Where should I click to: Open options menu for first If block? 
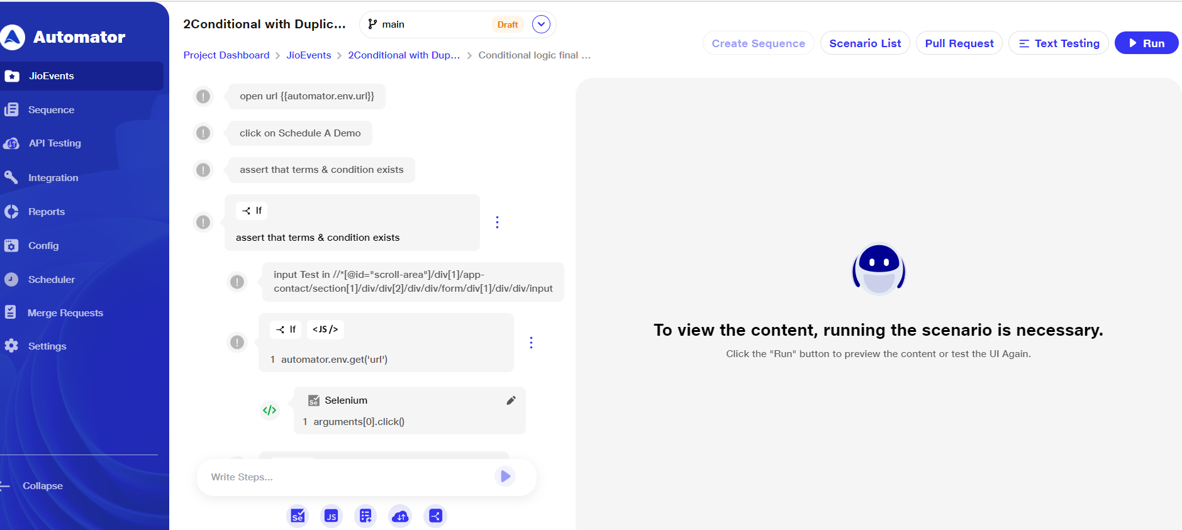[x=497, y=223]
